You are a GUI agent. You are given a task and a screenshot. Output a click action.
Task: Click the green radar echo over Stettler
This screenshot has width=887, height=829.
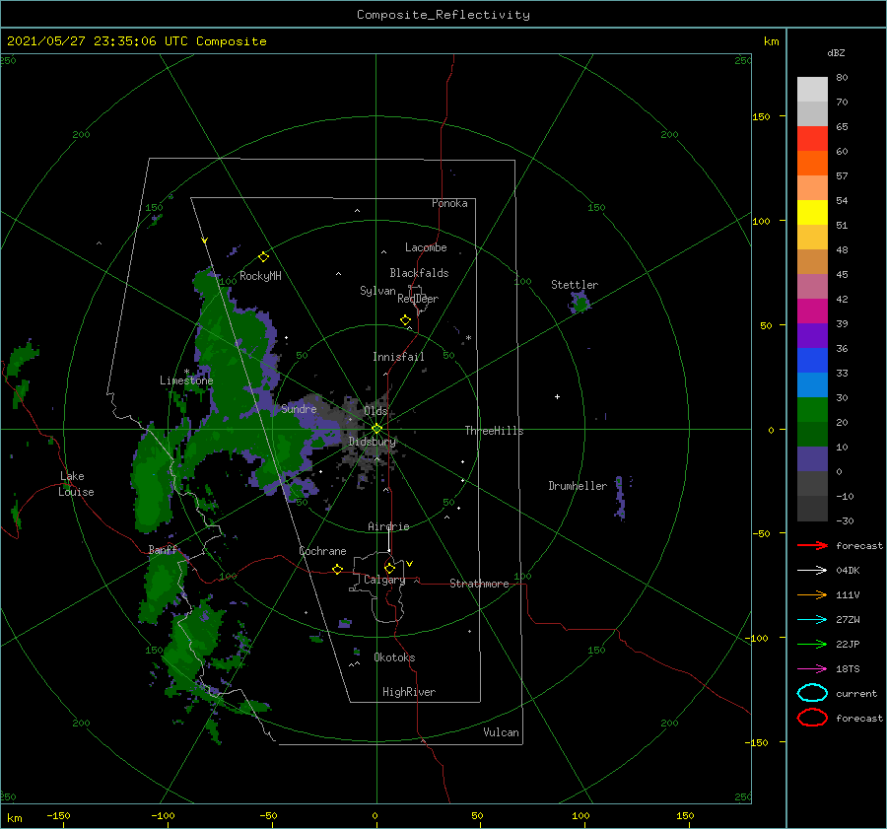(580, 303)
